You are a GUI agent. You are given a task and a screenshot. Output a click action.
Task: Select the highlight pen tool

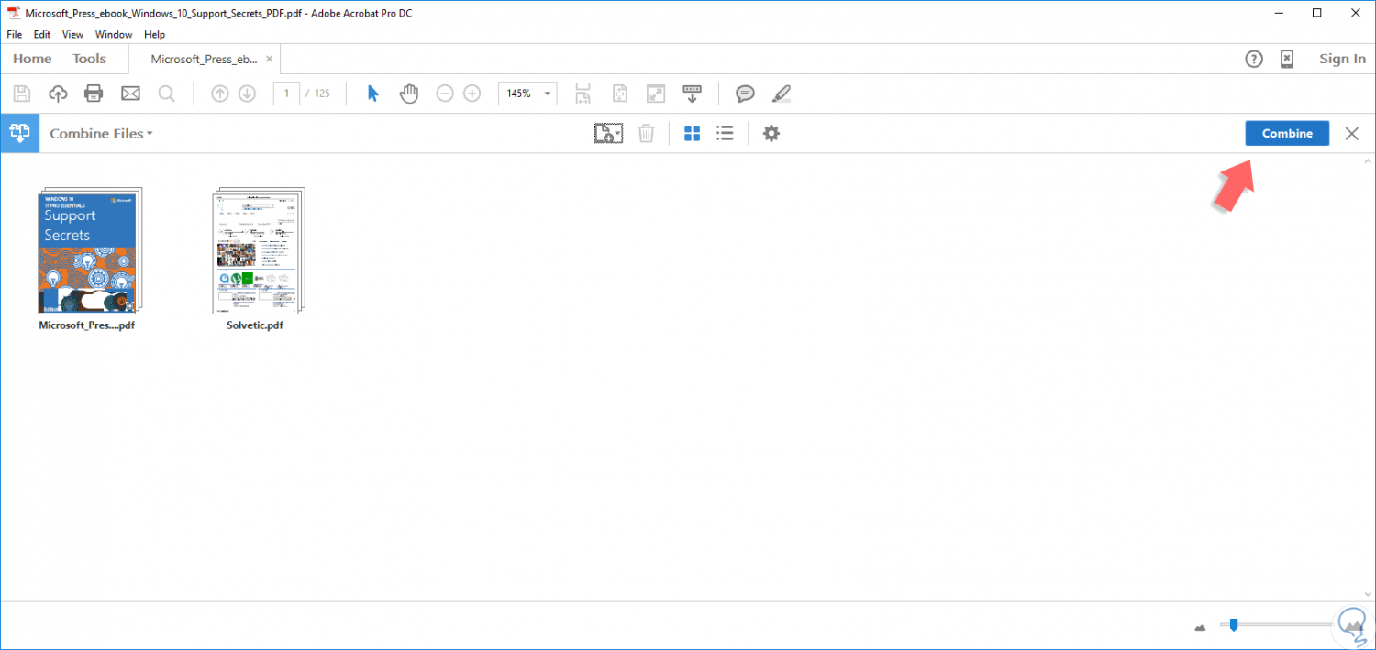tap(781, 94)
